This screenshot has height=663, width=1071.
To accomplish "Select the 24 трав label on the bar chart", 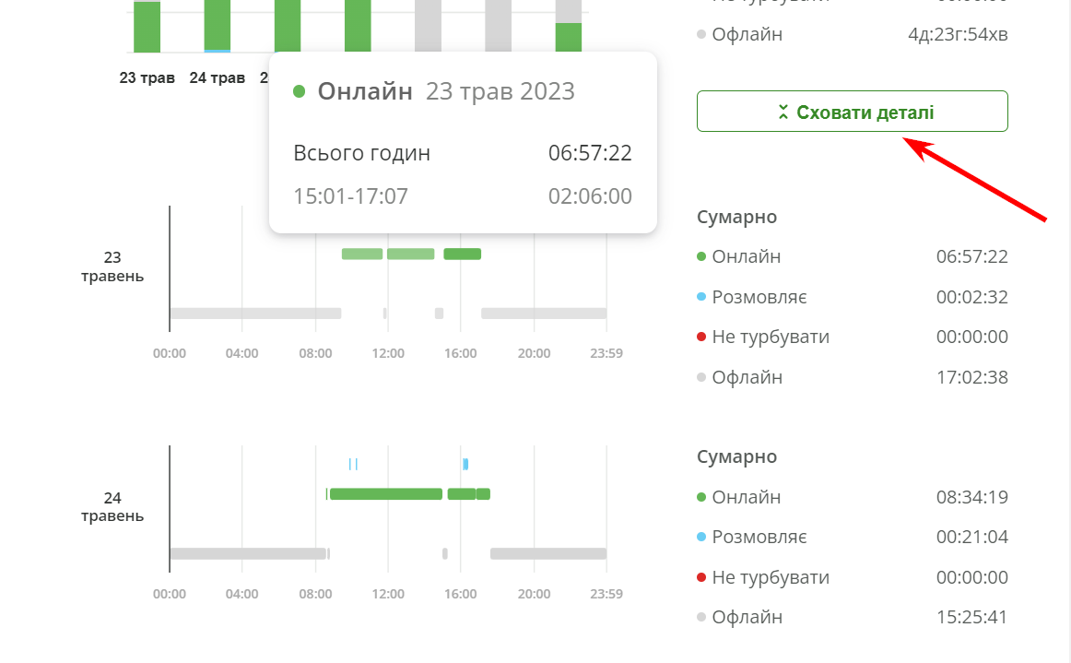I will pos(217,78).
